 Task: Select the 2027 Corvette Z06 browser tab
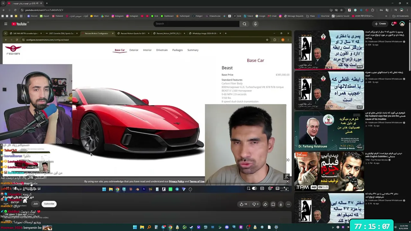(x=61, y=33)
